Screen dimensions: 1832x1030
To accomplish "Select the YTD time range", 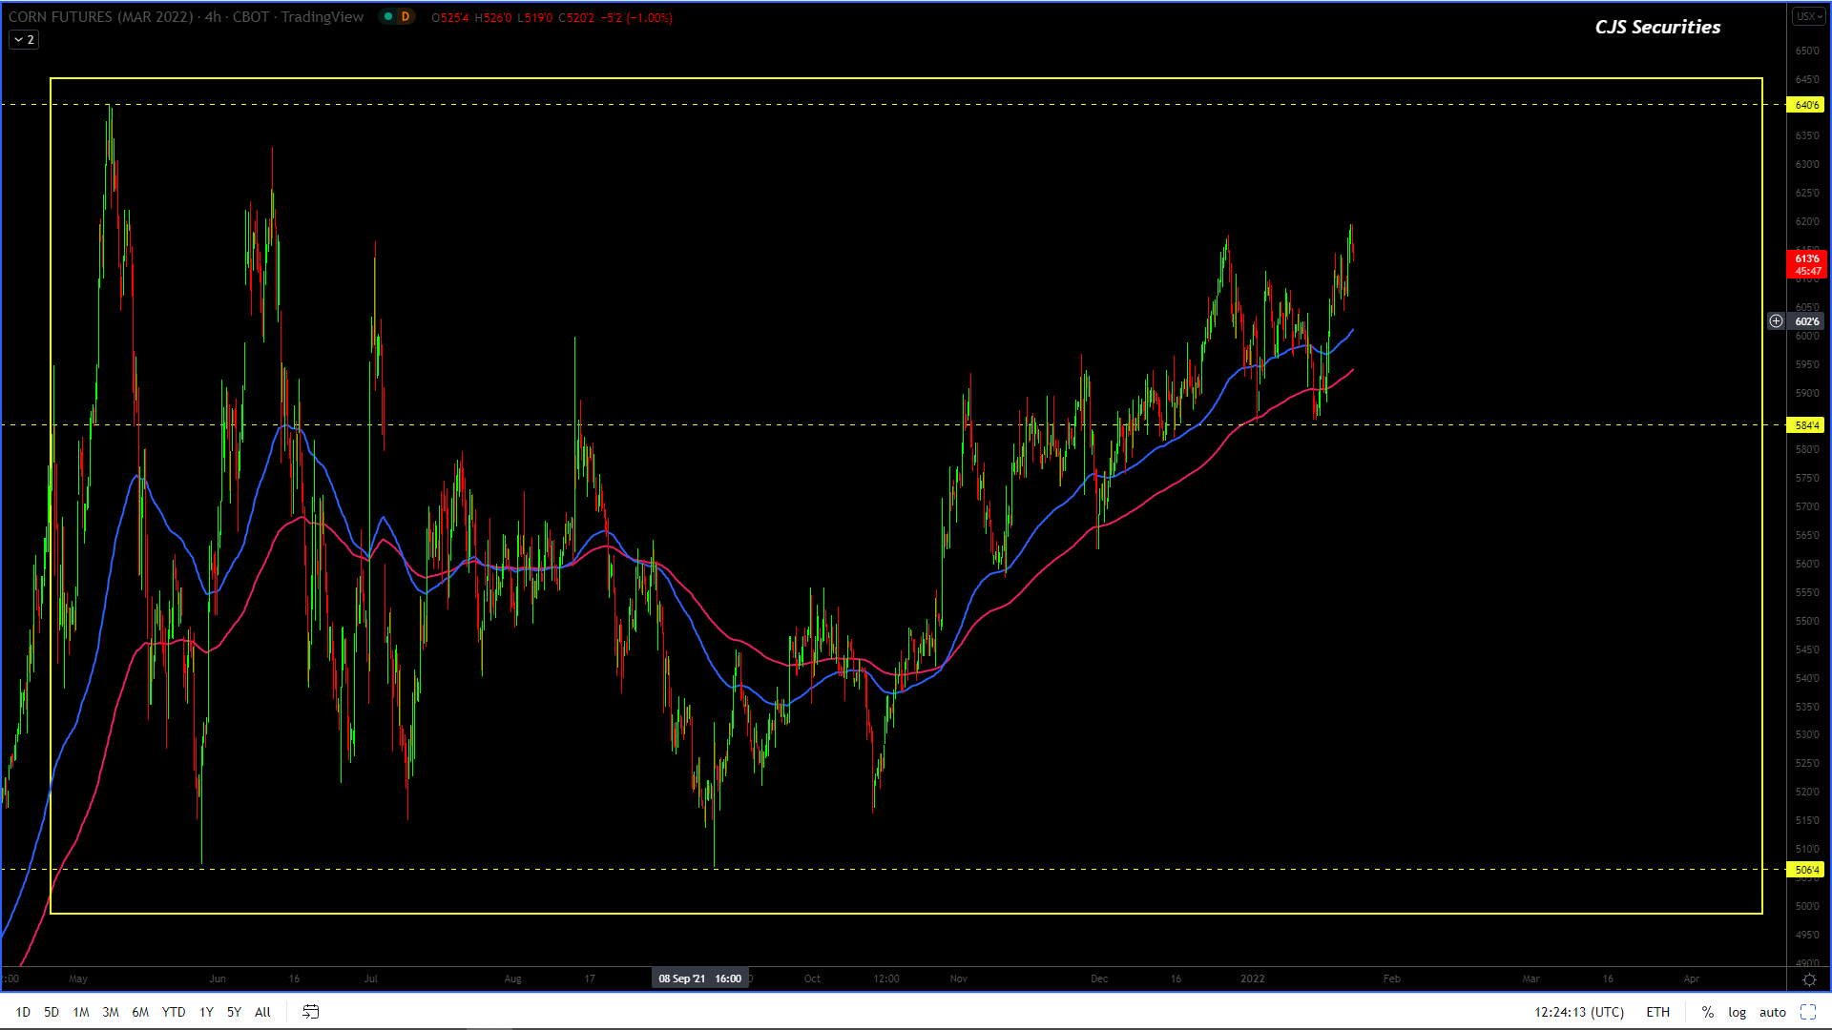I will tap(174, 1012).
